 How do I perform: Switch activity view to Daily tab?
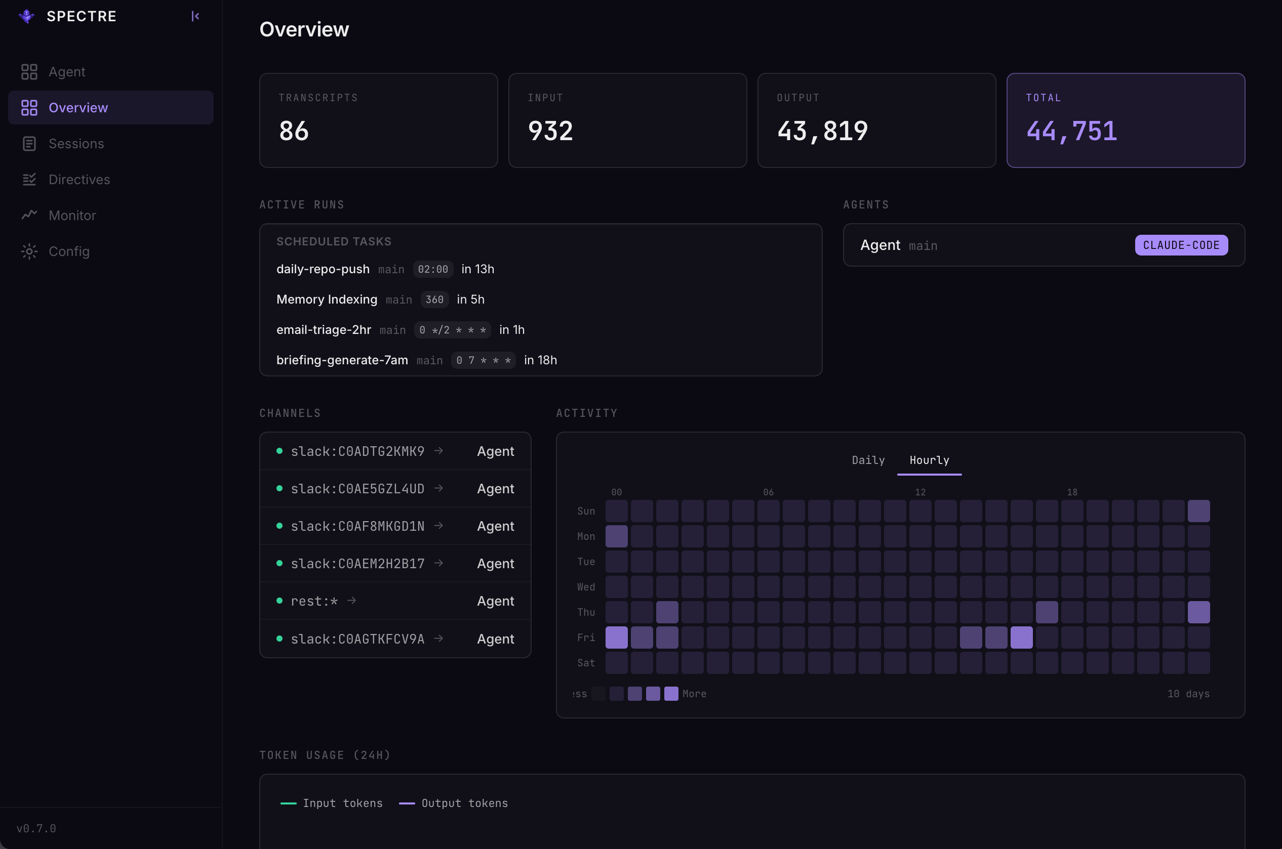click(x=868, y=460)
